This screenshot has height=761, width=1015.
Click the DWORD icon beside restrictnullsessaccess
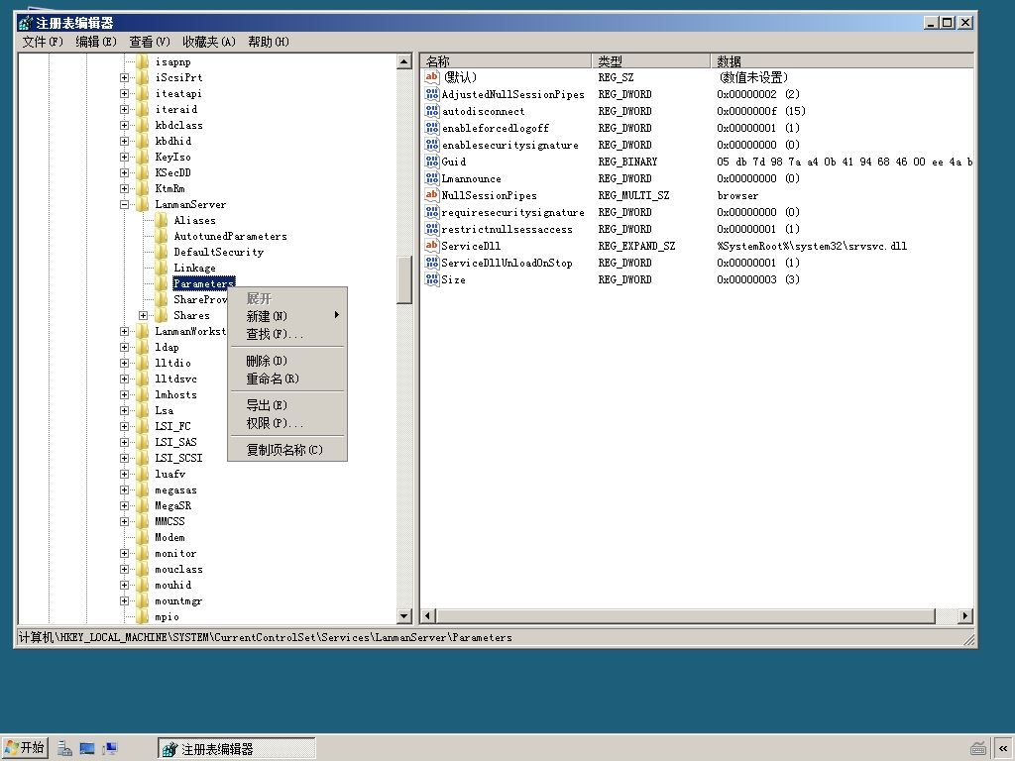432,229
